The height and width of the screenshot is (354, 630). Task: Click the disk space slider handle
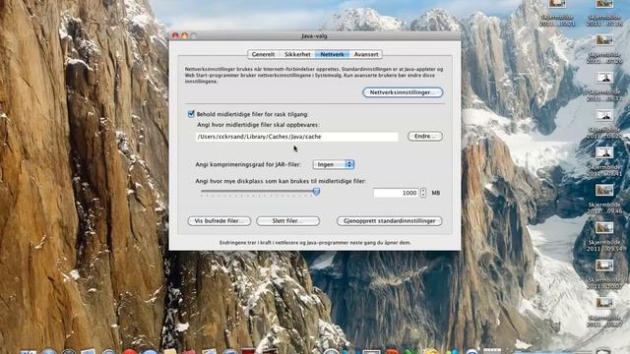click(x=316, y=192)
